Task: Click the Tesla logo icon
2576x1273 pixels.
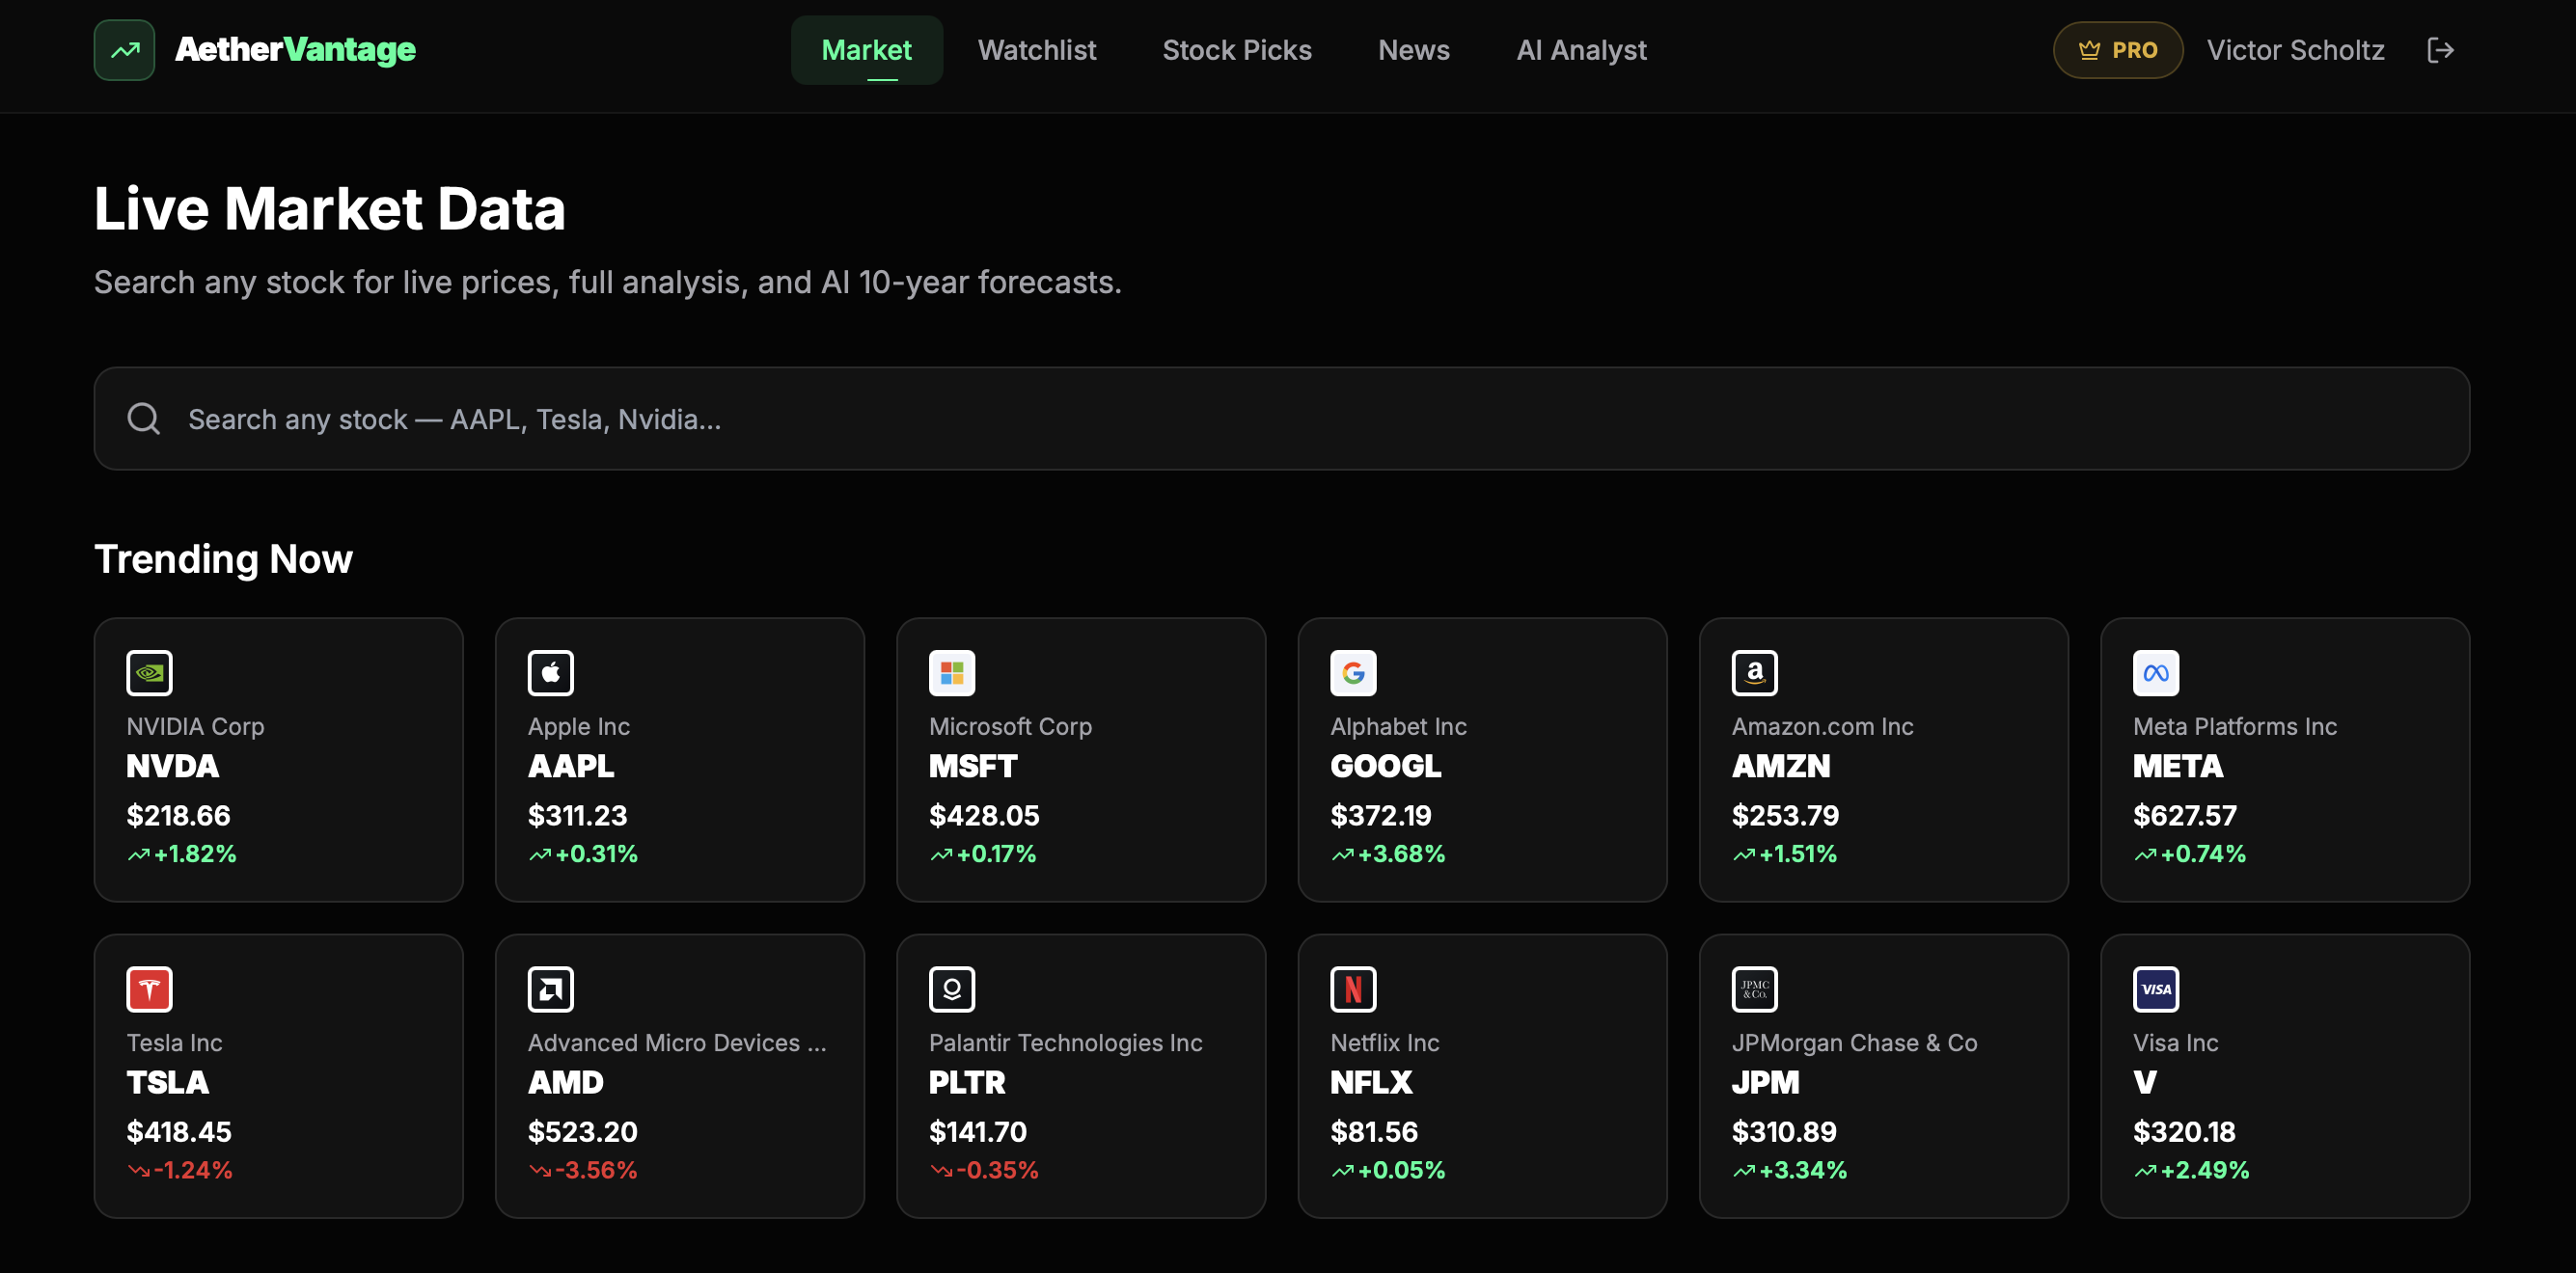Action: point(149,989)
